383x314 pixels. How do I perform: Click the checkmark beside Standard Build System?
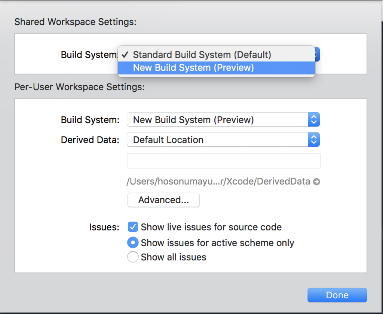click(125, 55)
